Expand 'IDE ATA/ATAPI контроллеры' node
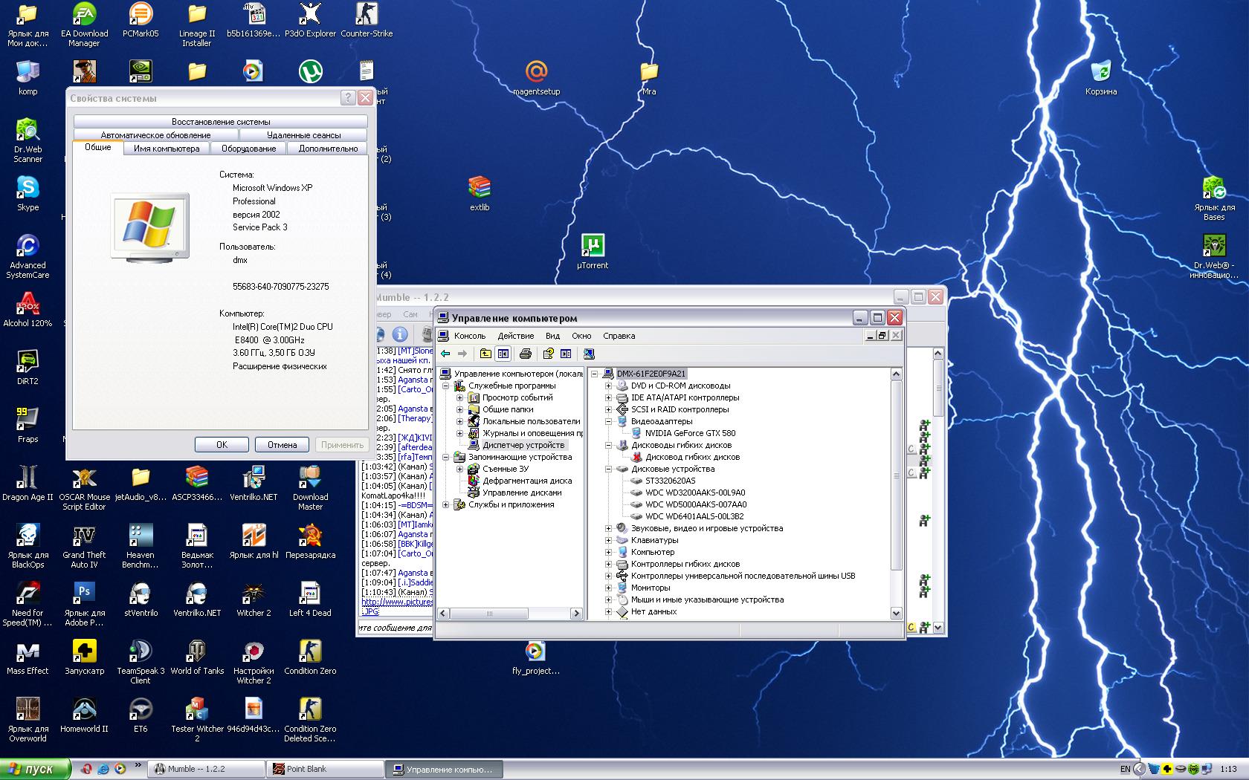This screenshot has width=1249, height=780. click(x=608, y=397)
